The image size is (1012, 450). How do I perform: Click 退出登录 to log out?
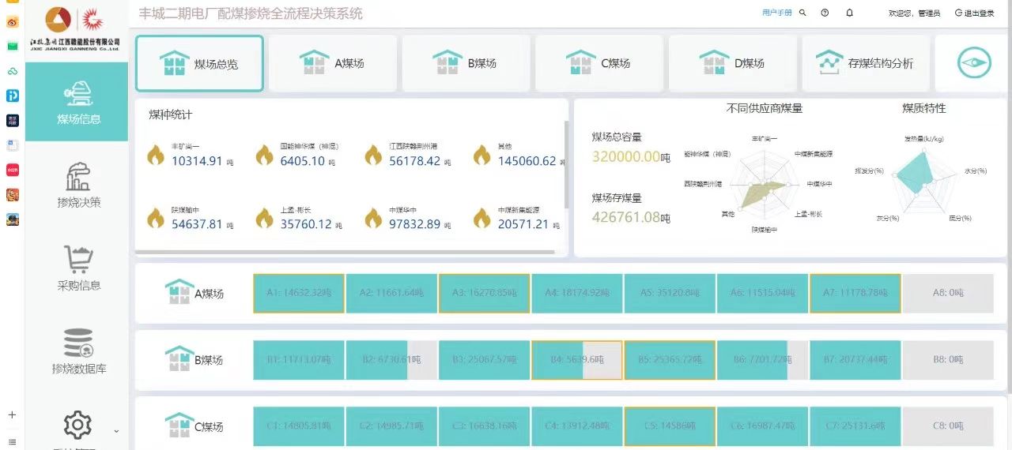[x=975, y=13]
